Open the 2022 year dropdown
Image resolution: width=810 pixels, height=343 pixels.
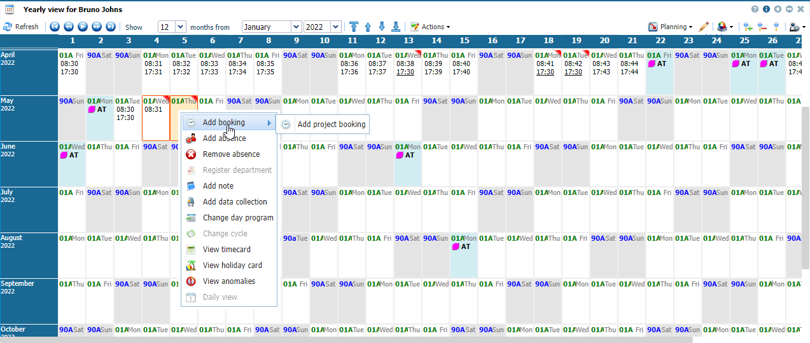point(335,27)
